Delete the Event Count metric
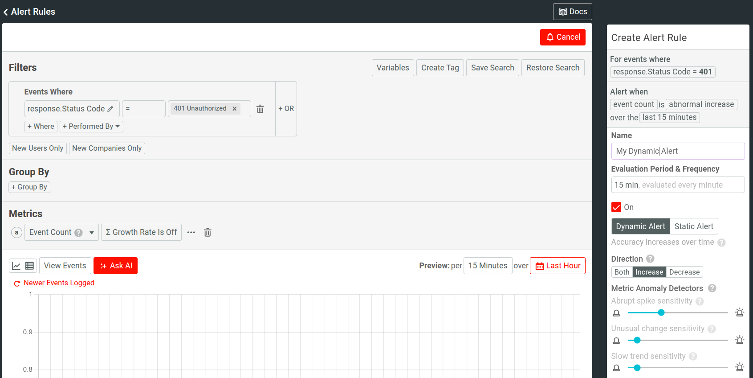 pyautogui.click(x=208, y=232)
